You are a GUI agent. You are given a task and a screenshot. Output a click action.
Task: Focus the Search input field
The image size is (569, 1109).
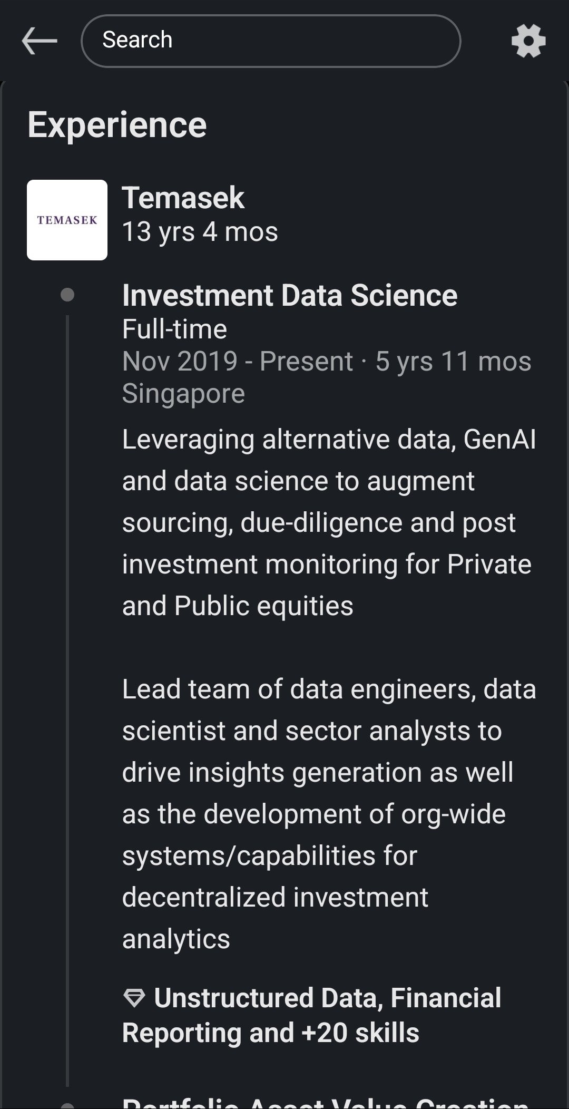271,41
